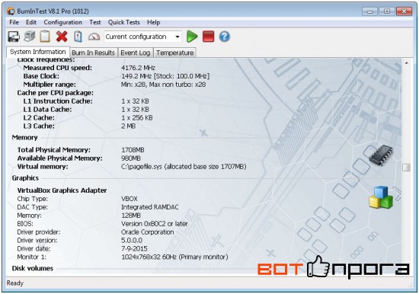Click the BurnInTest title bar app icon
Viewport: 419px width, 294px height.
[11, 11]
